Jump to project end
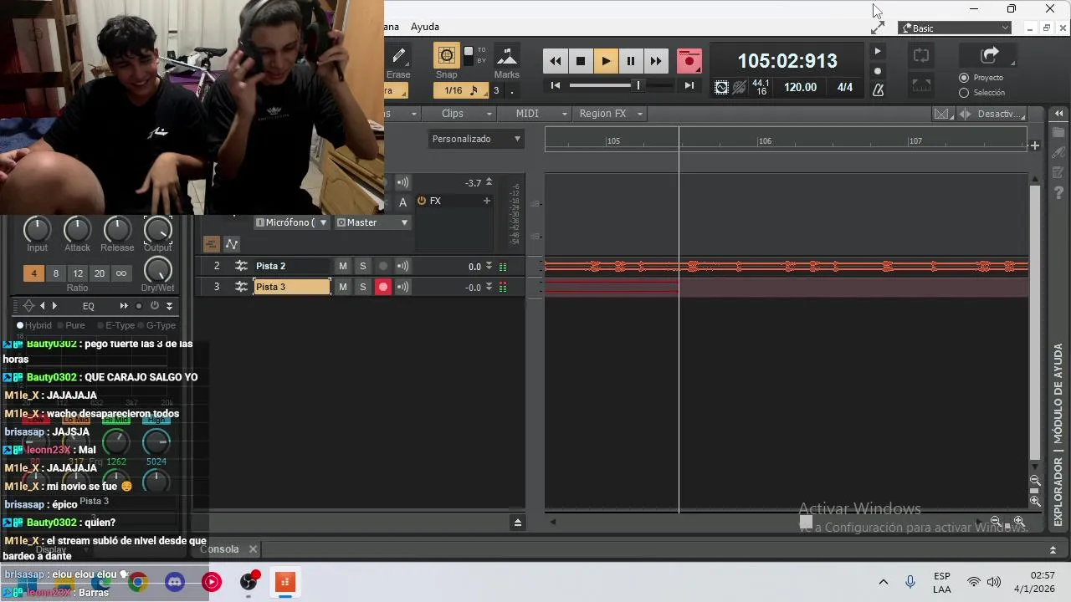This screenshot has height=602, width=1071. click(689, 85)
